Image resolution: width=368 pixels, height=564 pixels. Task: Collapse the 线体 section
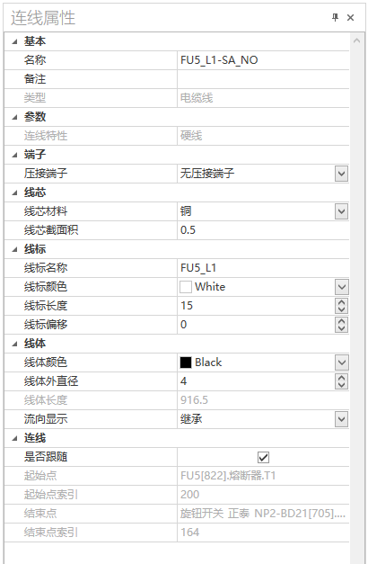14,344
